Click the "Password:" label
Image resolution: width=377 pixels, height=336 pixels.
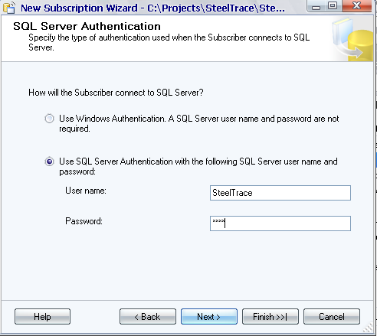(x=84, y=221)
